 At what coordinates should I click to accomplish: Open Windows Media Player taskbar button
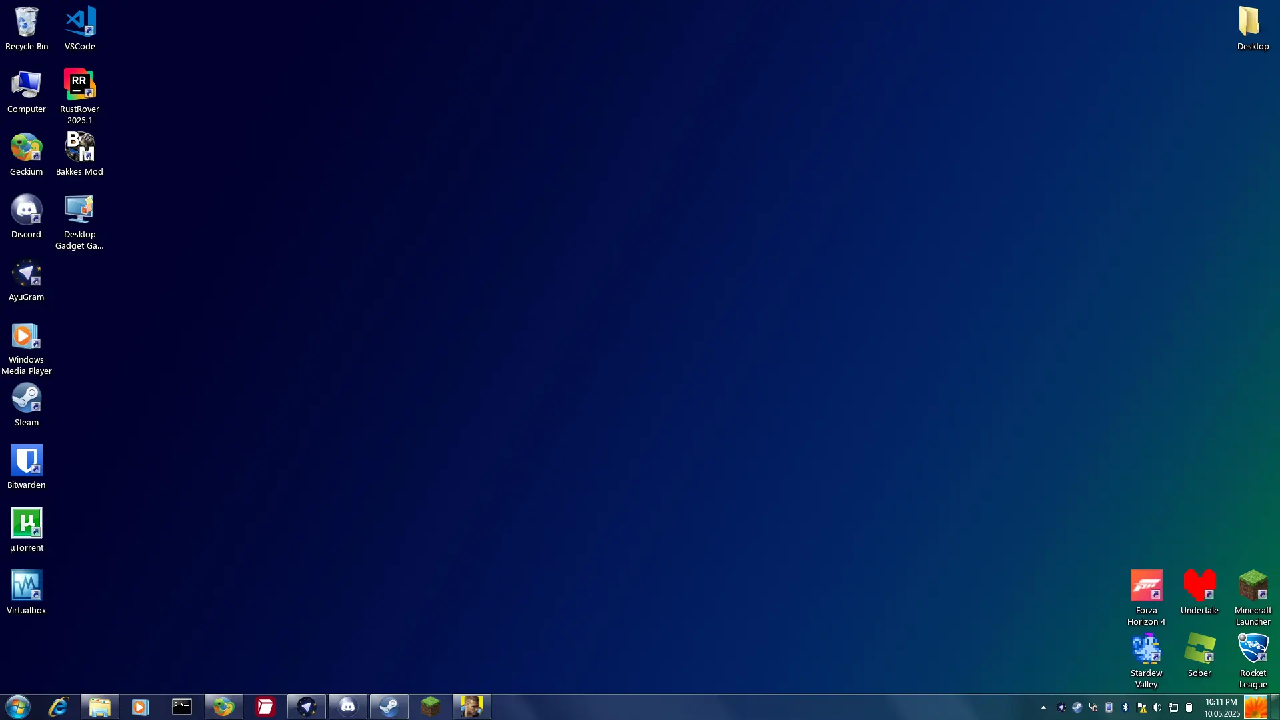click(x=141, y=707)
